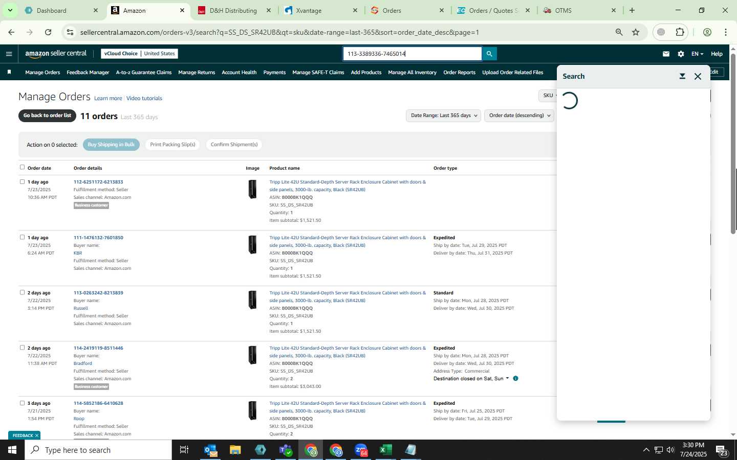The height and width of the screenshot is (460, 737).
Task: Open the Seller Central hamburger menu
Action: click(9, 54)
